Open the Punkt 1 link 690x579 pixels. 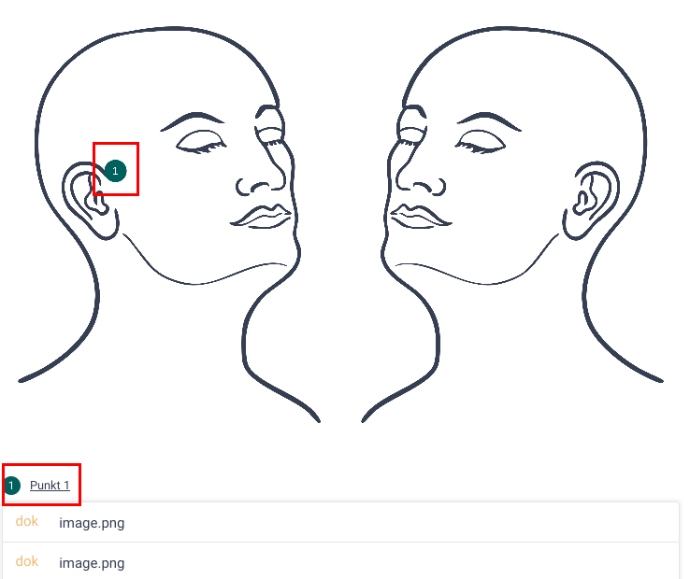pos(50,486)
